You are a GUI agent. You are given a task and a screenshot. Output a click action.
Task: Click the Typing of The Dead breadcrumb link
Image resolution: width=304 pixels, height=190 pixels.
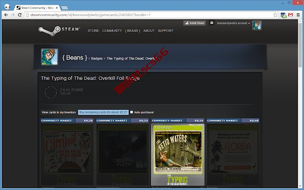tap(131, 58)
